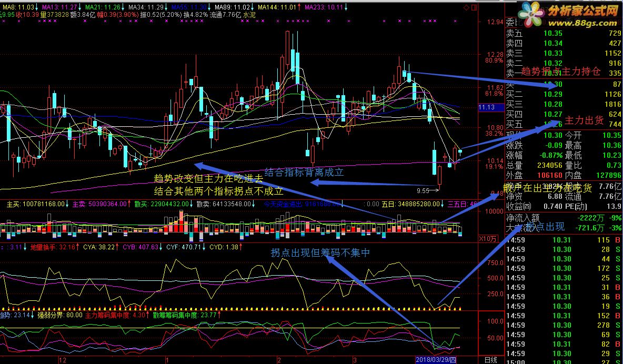Click the 卖四 10.34 order book row

[564, 43]
